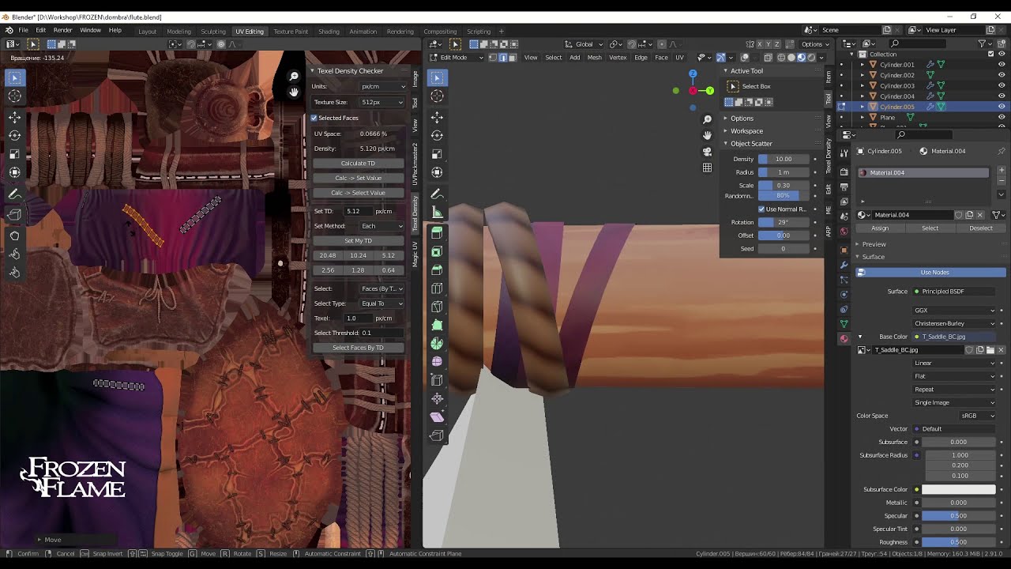
Task: Click the Assign material button
Action: coord(880,228)
